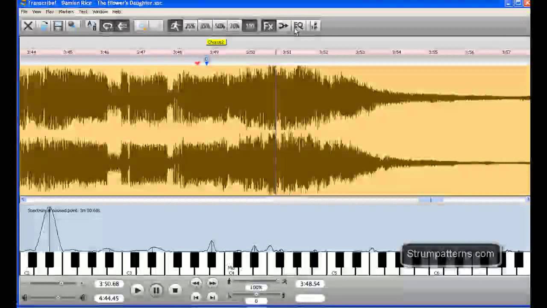The width and height of the screenshot is (547, 308).
Task: Save the transcription with floppy icon
Action: 58,26
